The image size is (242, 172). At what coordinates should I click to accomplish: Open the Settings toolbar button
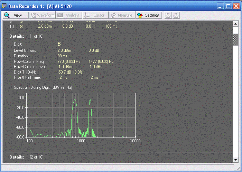tap(149, 15)
